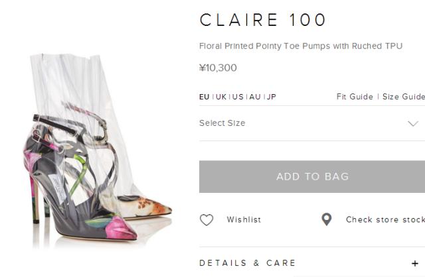The width and height of the screenshot is (425, 277).
Task: Switch size system to AU
Action: tap(255, 97)
